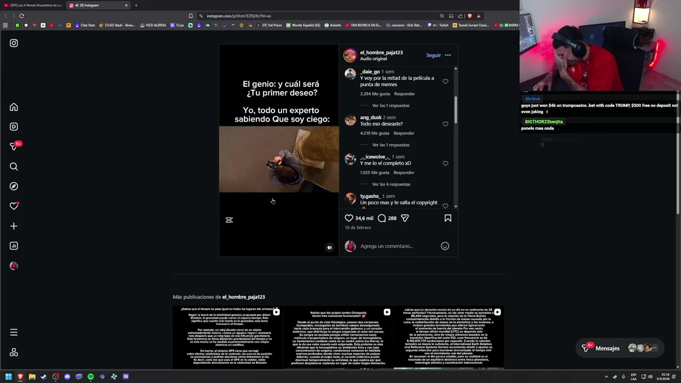Click el_hombre_paja123 in Más publicaciones heading
This screenshot has height=383, width=681.
pyautogui.click(x=244, y=297)
